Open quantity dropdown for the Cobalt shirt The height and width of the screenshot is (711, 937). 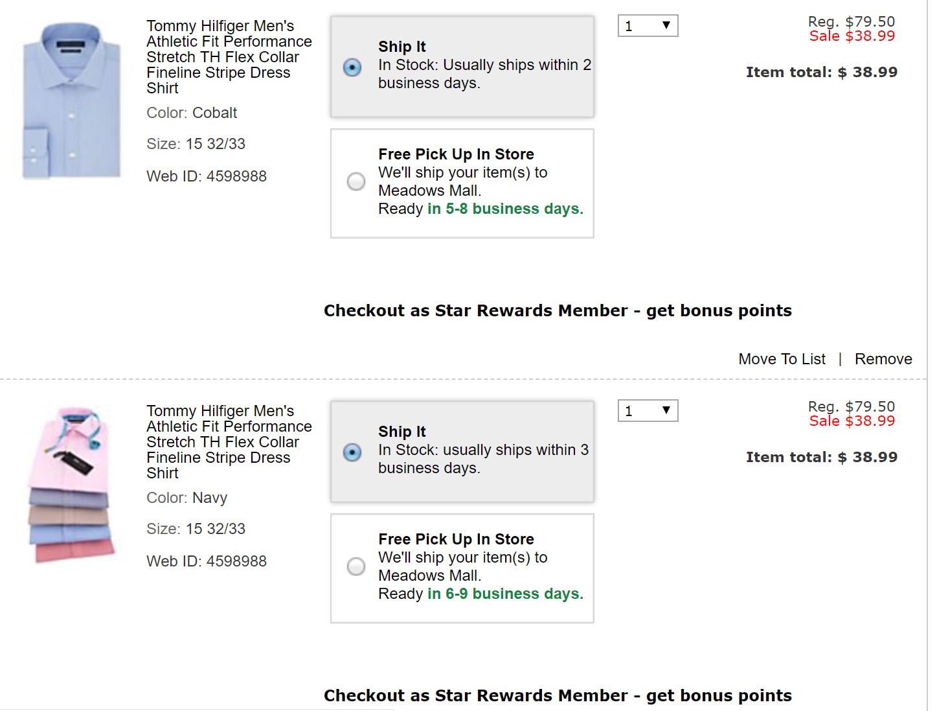[x=648, y=26]
